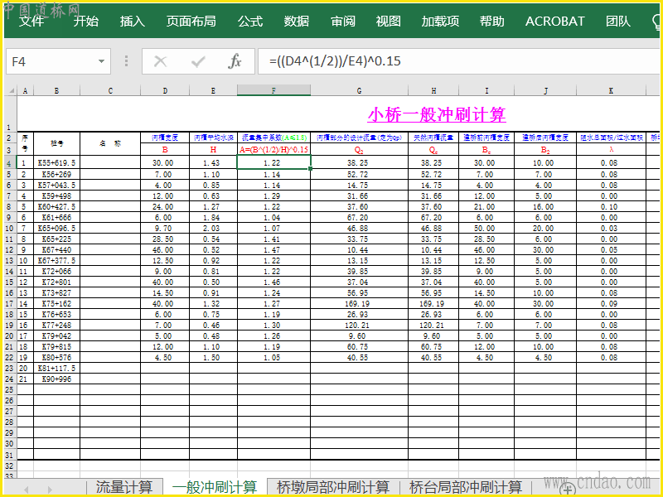Click the header formula A=(B^(1/2)/H)^0.15
Screen dimensions: 663x497
coord(273,150)
